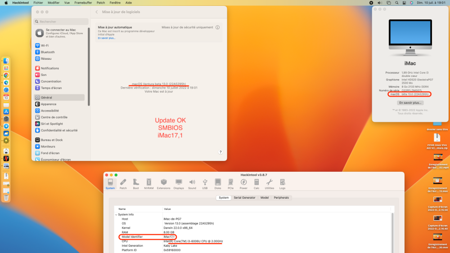
Task: Select Apparence in System Settings sidebar
Action: coord(59,104)
